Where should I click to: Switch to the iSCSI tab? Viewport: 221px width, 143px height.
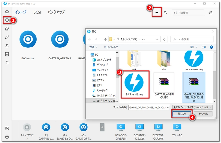(x=37, y=12)
